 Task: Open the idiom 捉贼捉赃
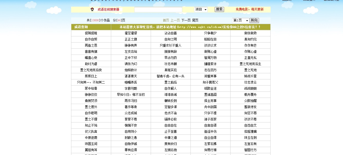coord(91,33)
